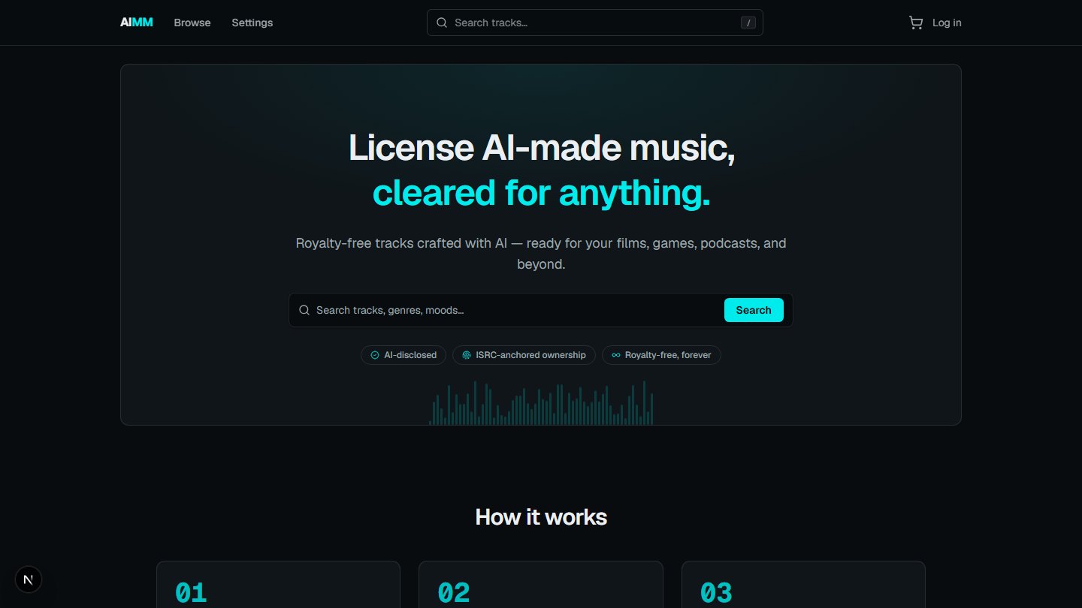Click the magnifier icon in the header search
This screenshot has height=608, width=1082.
tap(442, 23)
